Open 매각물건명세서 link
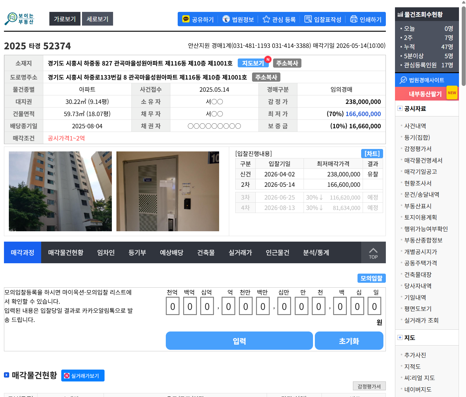This screenshot has width=466, height=397. tap(423, 160)
